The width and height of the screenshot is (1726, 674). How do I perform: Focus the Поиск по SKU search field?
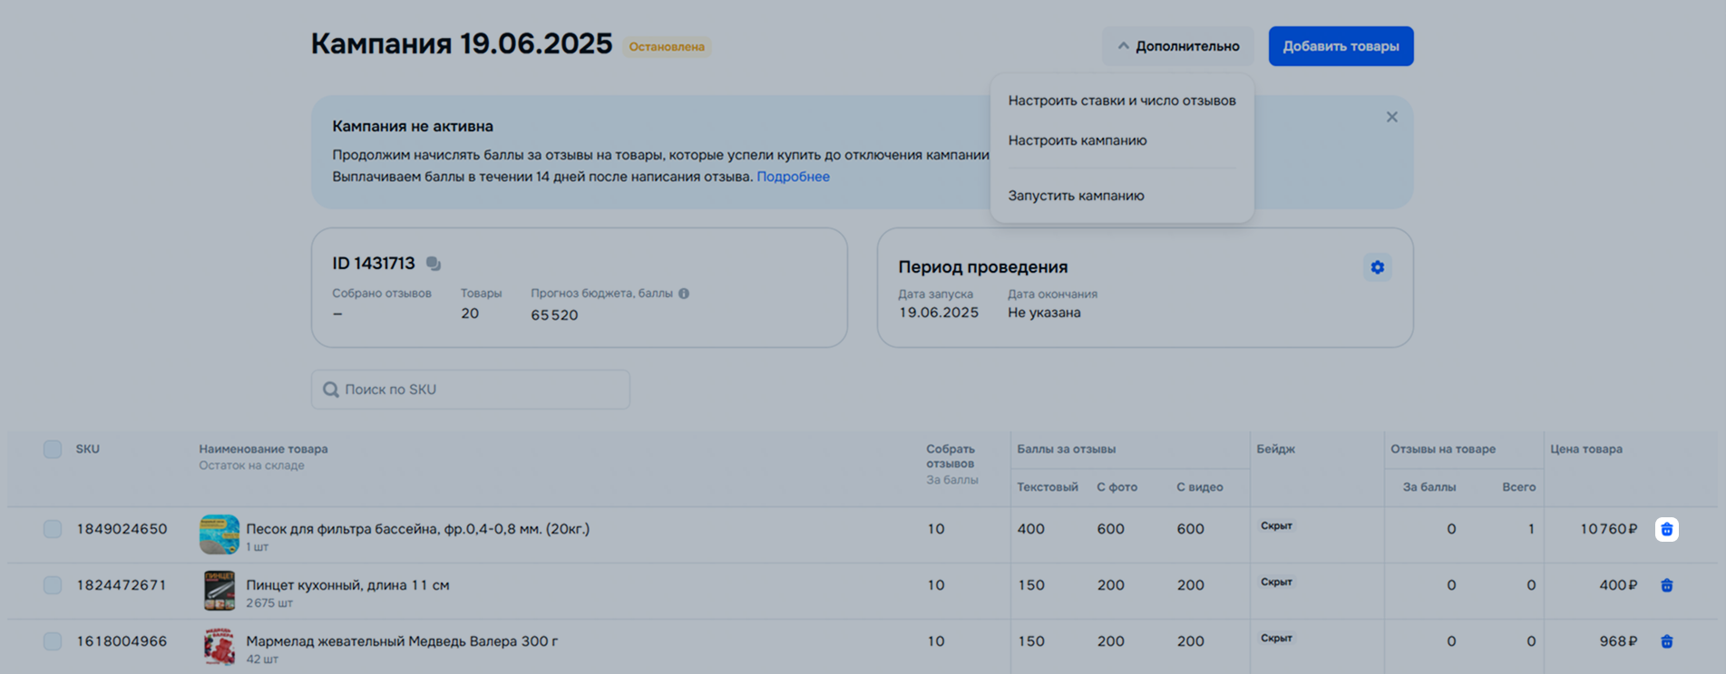coord(481,390)
